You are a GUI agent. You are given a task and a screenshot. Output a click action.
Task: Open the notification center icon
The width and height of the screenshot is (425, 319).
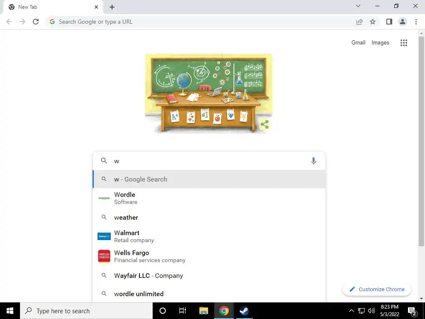[x=412, y=311]
